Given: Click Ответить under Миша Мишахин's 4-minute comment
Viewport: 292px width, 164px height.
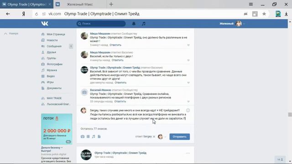Looking at the screenshot, I should tap(118, 60).
